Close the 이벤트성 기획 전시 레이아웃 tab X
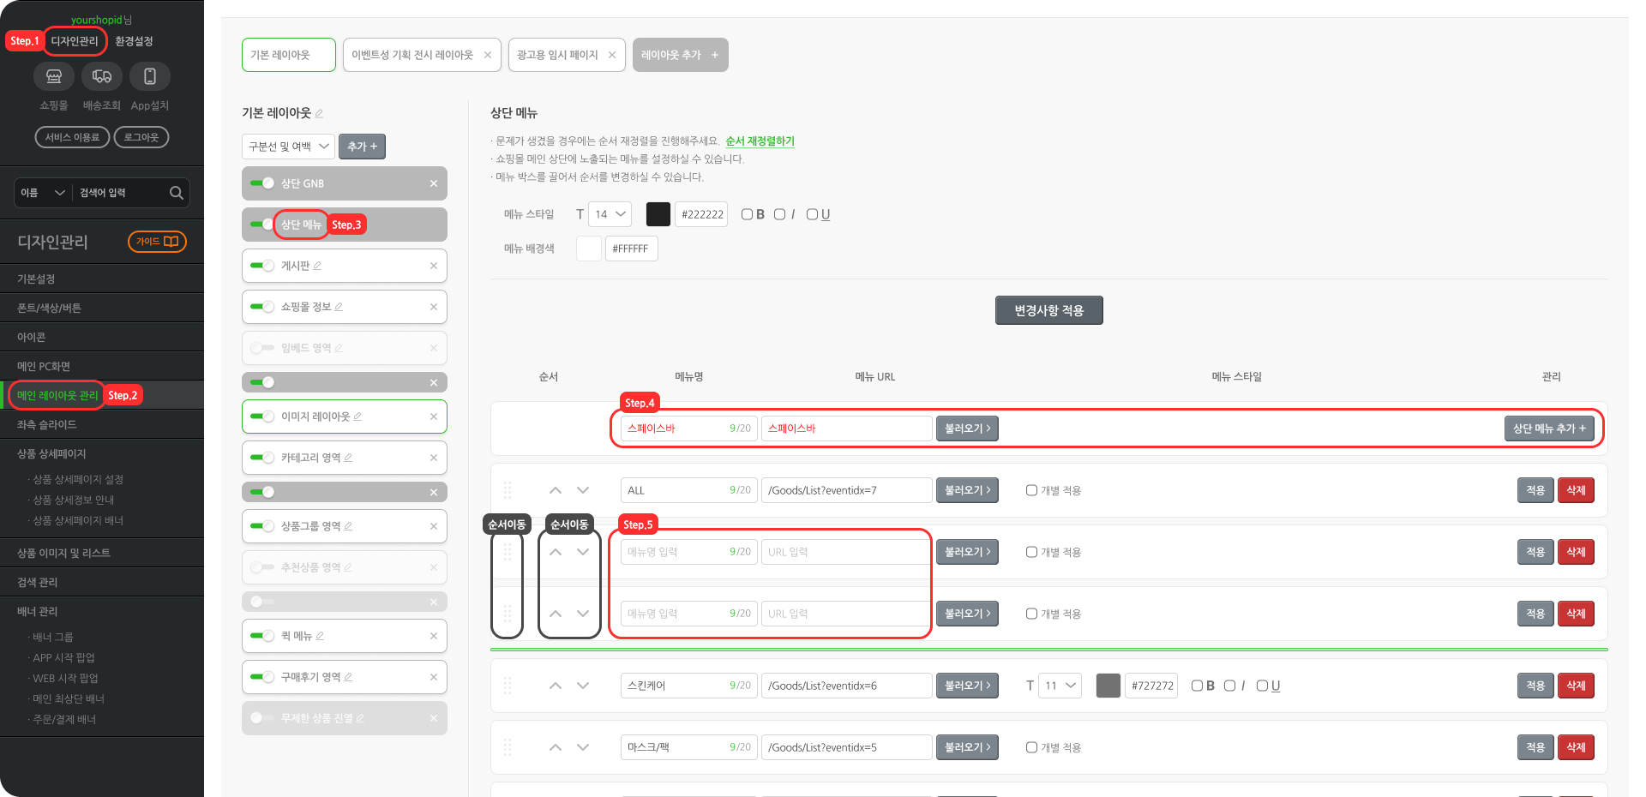This screenshot has height=797, width=1646. pos(488,55)
